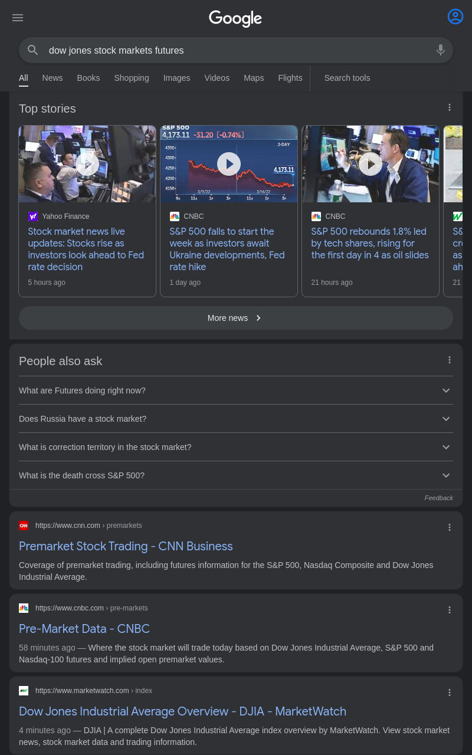
Task: Open 'Stock market news live updates' headline
Action: pos(86,249)
